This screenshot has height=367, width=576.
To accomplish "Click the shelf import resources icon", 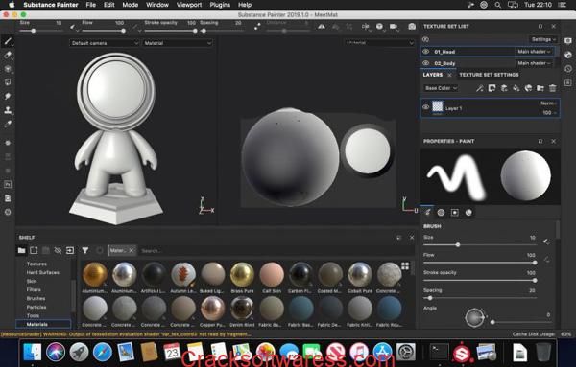I will tap(70, 250).
